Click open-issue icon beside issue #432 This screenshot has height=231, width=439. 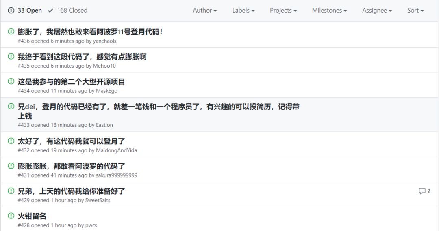pyautogui.click(x=11, y=141)
